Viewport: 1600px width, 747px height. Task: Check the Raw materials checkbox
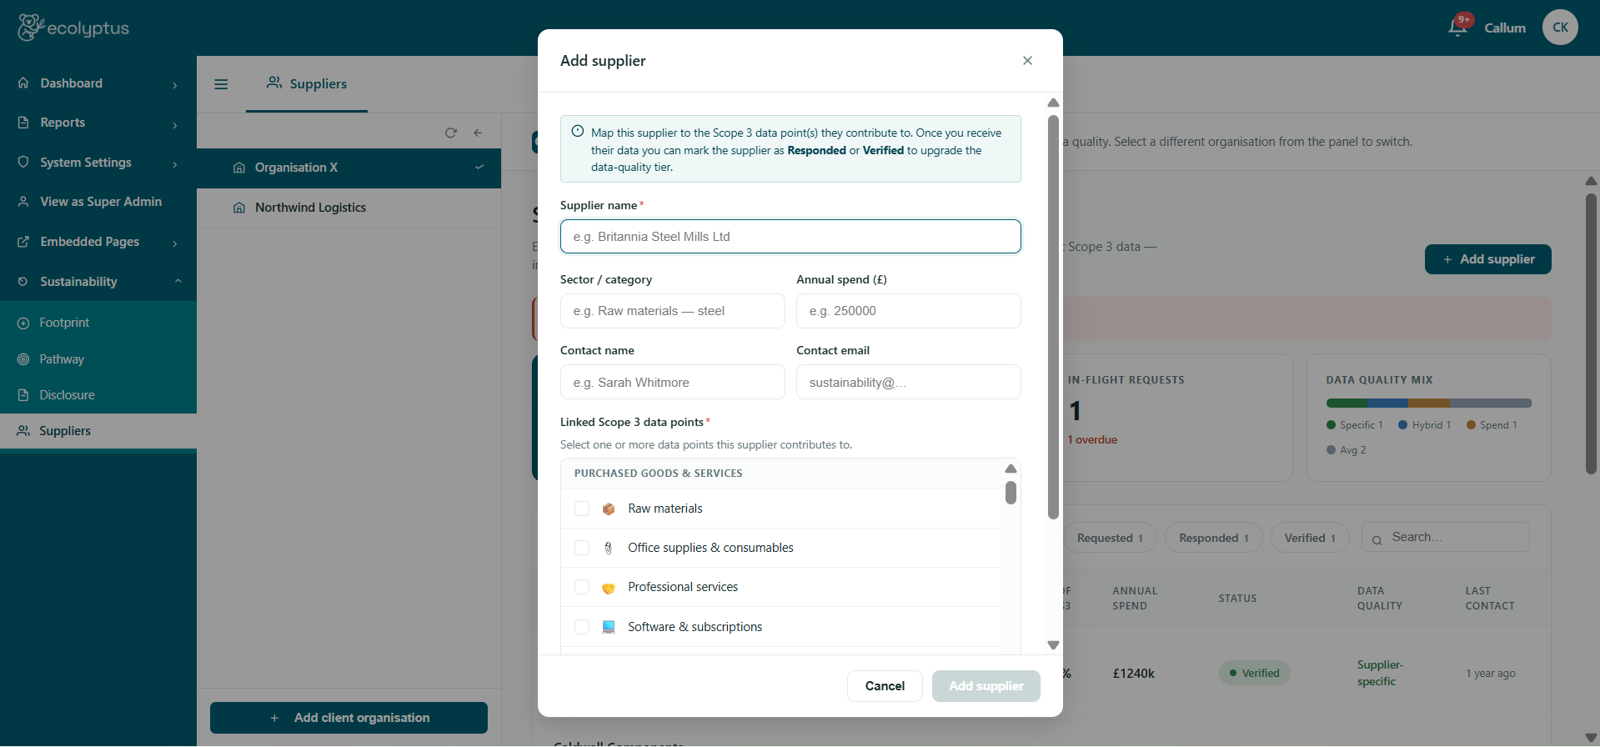[582, 509]
